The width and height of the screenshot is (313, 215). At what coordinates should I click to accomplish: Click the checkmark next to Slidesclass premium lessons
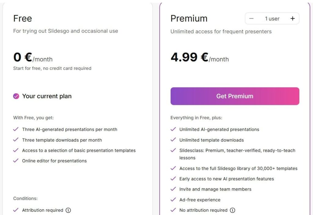click(173, 150)
